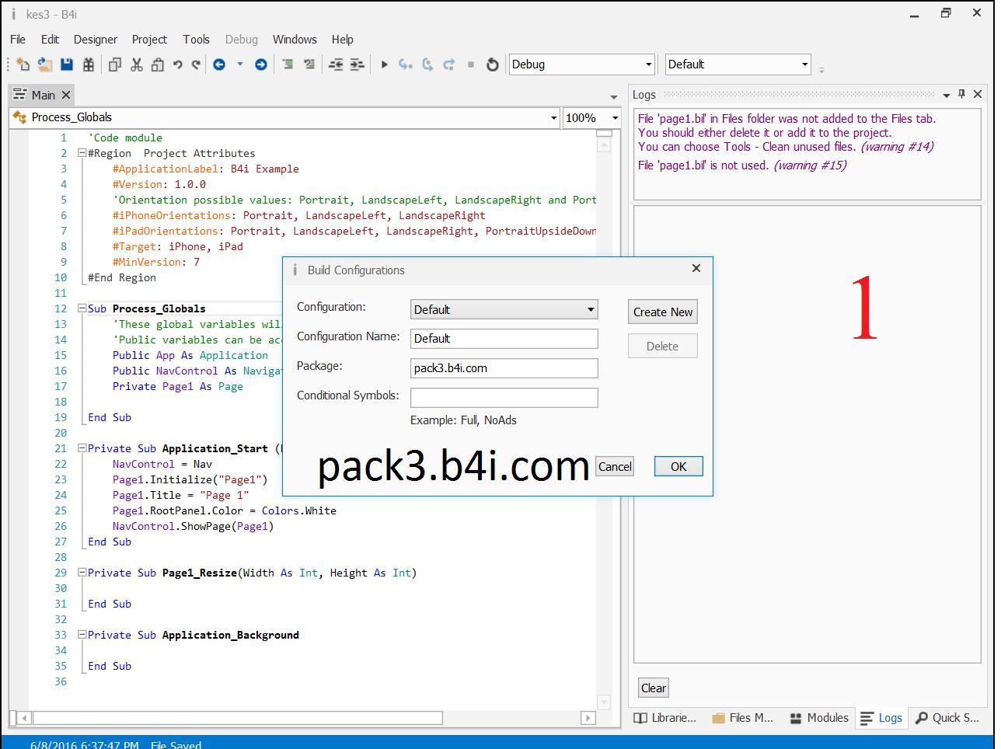Open the active documents list dropdown

[614, 97]
